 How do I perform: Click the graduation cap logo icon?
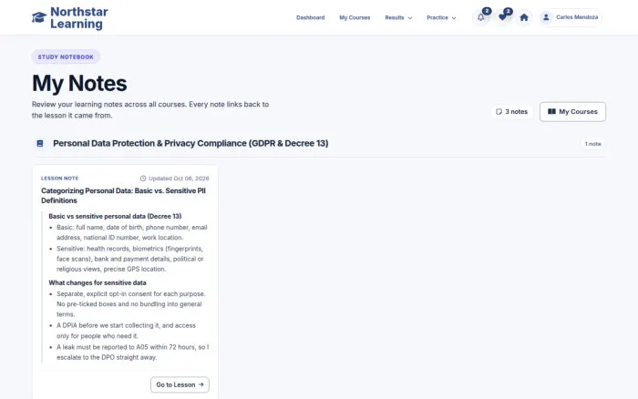39,17
